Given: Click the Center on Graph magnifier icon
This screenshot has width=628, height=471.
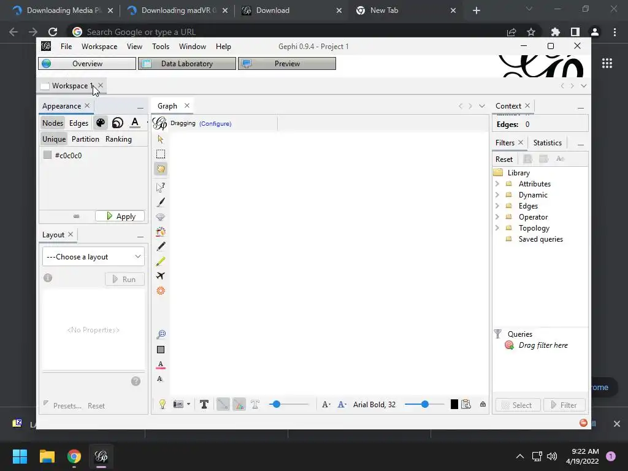Looking at the screenshot, I should click(161, 334).
